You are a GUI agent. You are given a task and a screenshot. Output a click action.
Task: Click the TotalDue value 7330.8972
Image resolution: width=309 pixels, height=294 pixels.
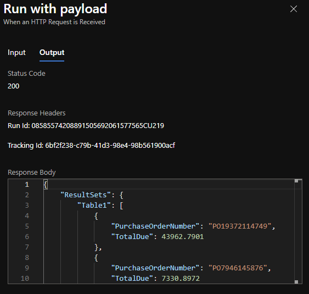(x=181, y=279)
